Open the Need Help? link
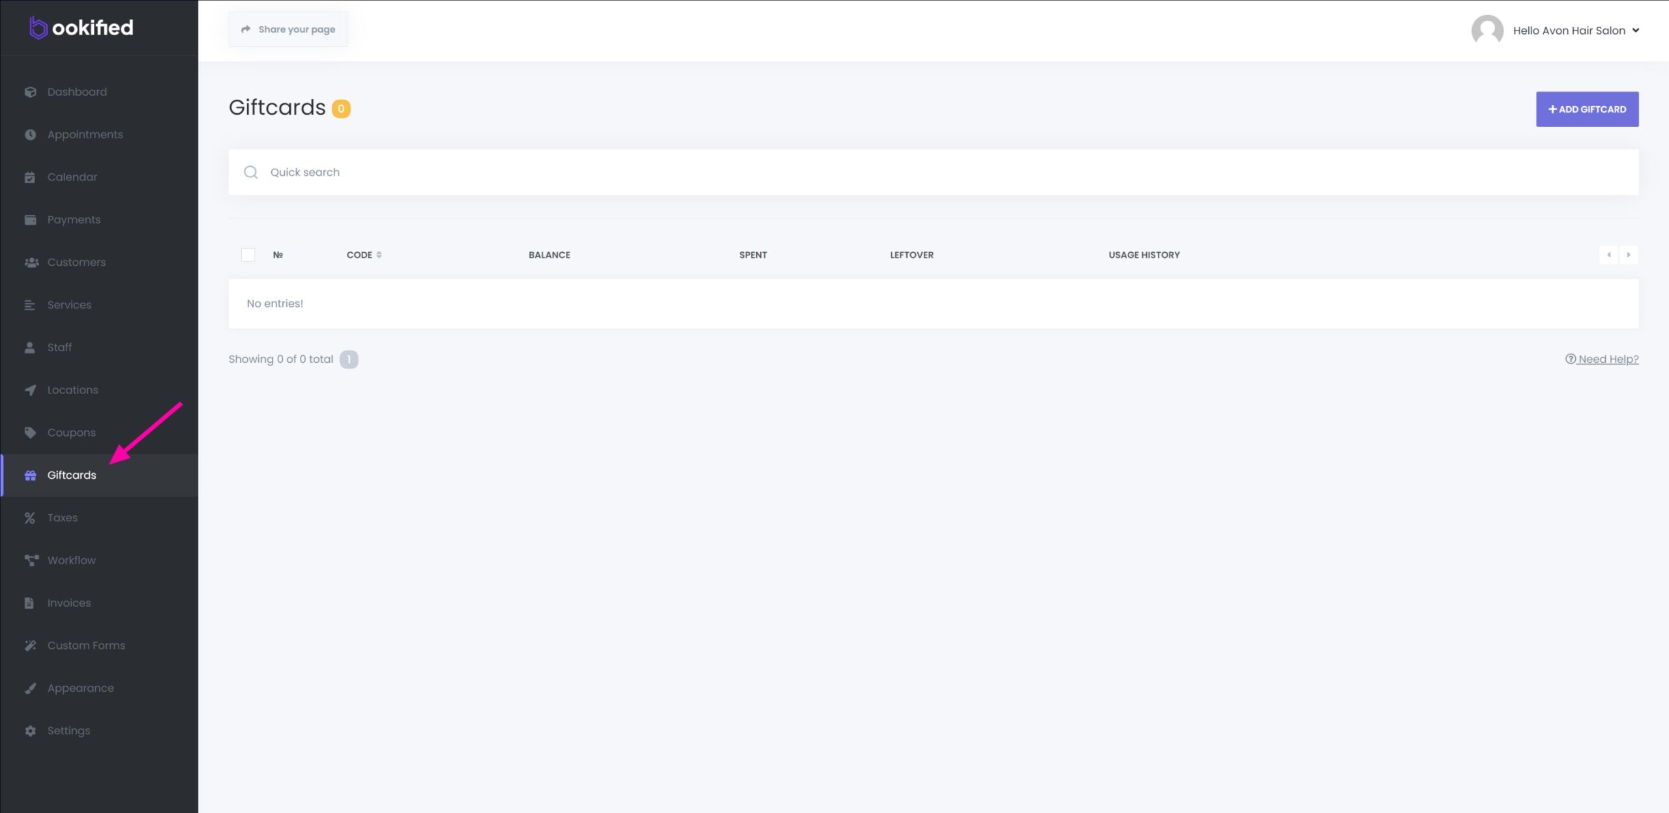 click(1602, 359)
